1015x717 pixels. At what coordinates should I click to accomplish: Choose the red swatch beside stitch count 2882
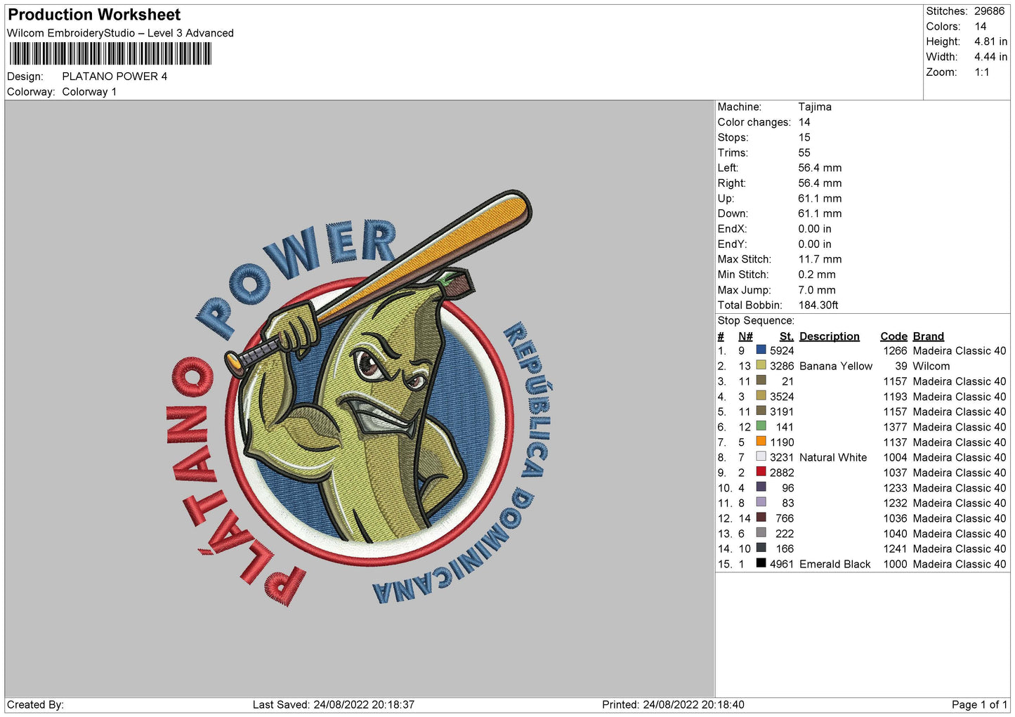761,472
